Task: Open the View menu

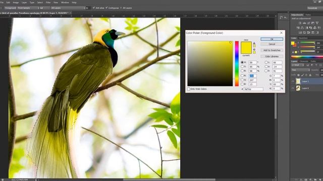Action: click(x=56, y=3)
